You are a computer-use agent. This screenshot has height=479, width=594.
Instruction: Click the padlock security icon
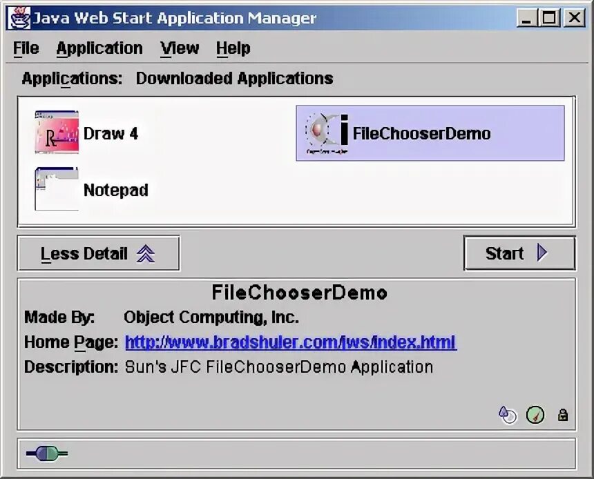coord(563,415)
